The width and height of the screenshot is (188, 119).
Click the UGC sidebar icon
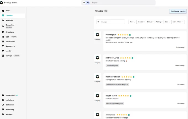tap(3, 37)
